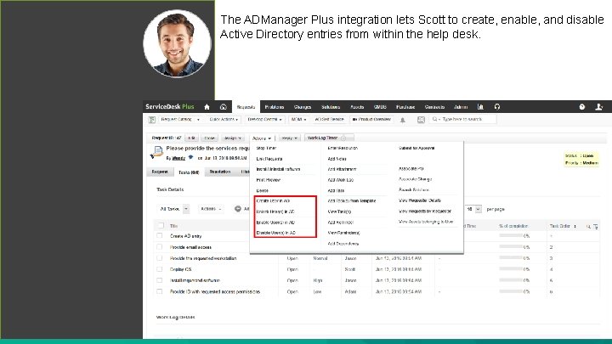This screenshot has width=612, height=344.
Task: Click the Close request button
Action: pyautogui.click(x=210, y=138)
